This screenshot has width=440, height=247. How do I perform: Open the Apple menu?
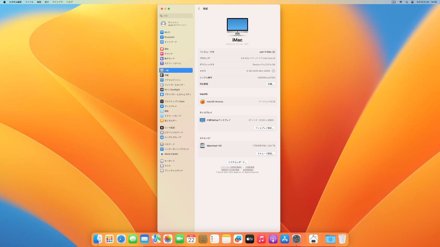pos(4,2)
